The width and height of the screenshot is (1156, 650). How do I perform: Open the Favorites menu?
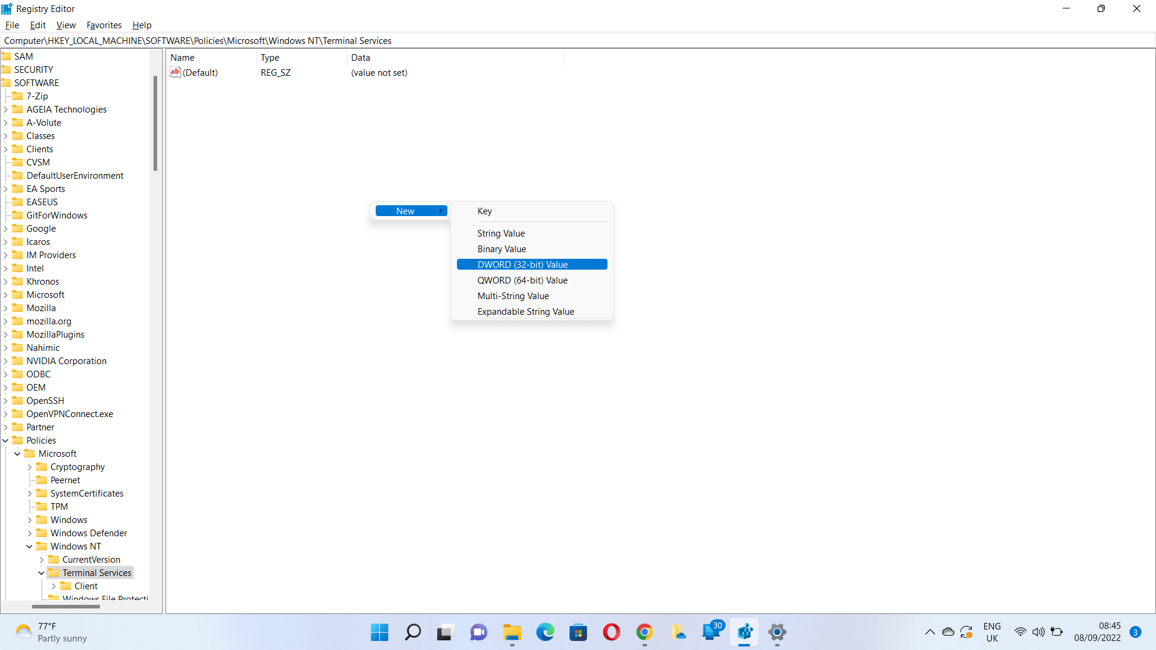(104, 25)
